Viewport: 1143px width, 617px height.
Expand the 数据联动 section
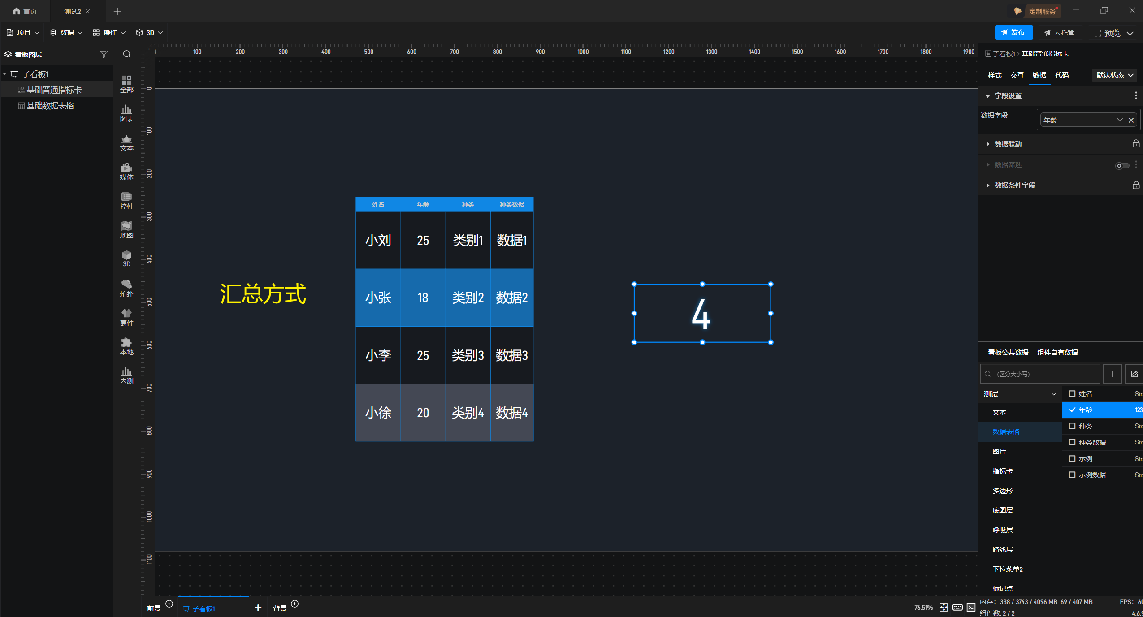coord(1008,144)
